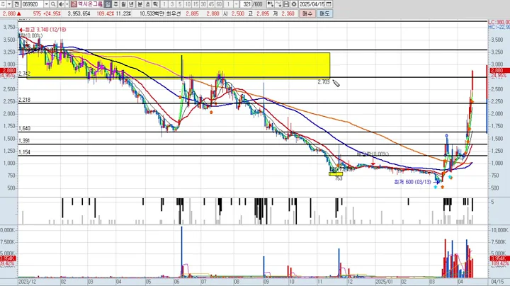
Task: Select the 틱 (tick) chart period
Action: click(155, 4)
